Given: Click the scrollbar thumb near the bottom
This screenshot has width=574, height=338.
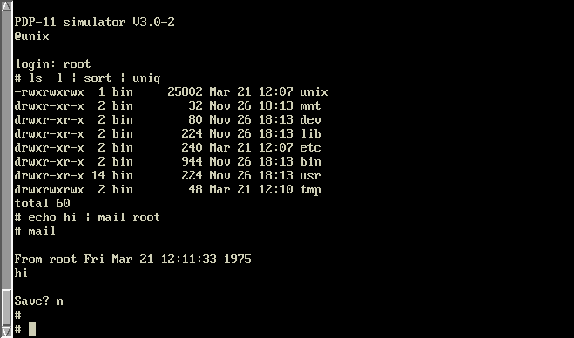Looking at the screenshot, I should (x=6, y=308).
